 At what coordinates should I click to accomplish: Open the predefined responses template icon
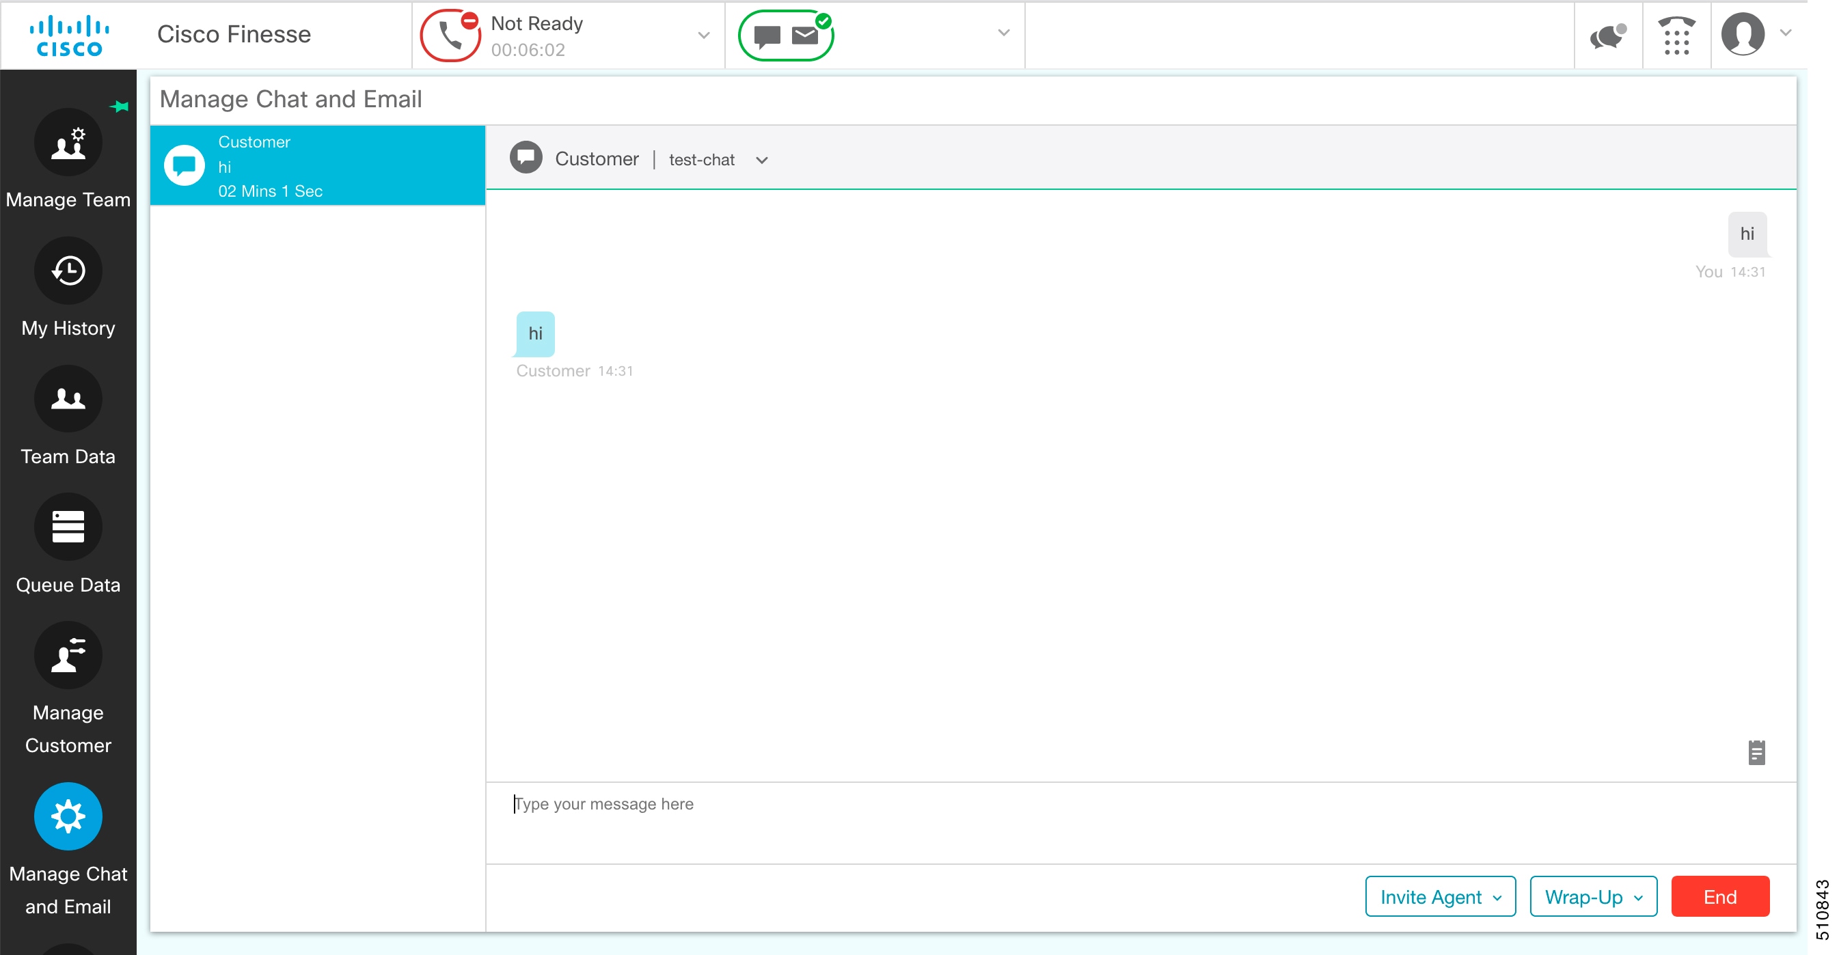click(1756, 752)
